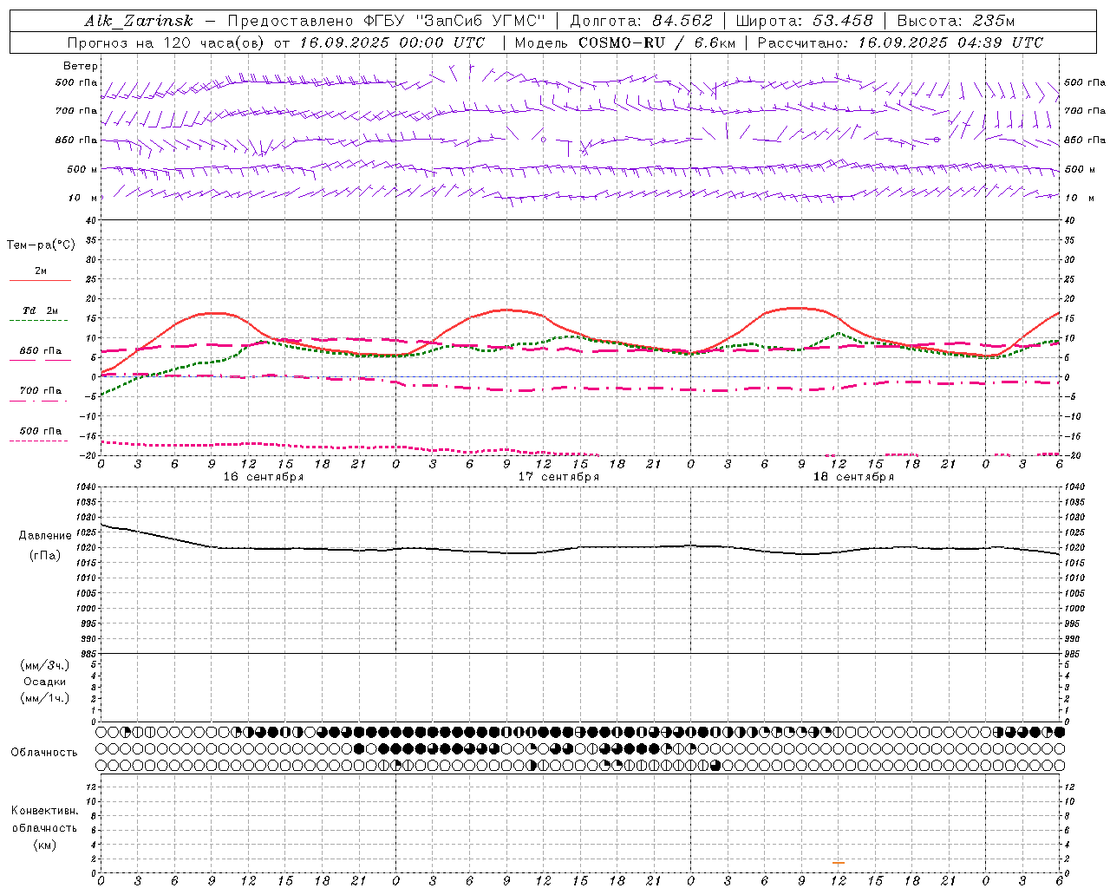Click the right-side 500 гПа wind row label
The image size is (1110, 888).
pos(1085,82)
